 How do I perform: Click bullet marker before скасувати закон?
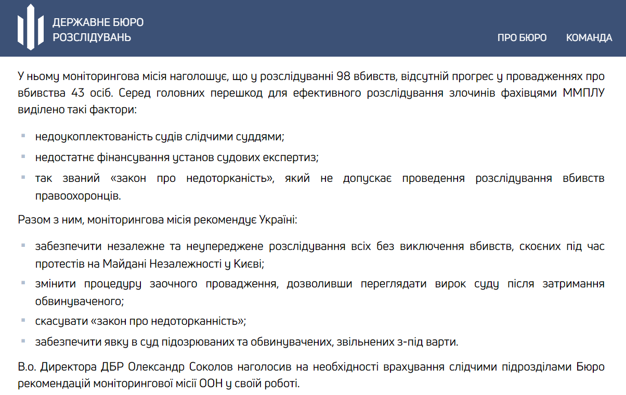pos(23,321)
